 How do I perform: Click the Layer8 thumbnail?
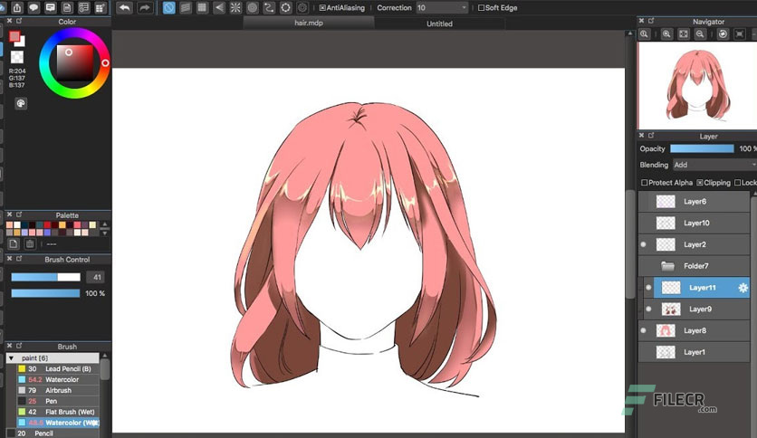(x=666, y=330)
